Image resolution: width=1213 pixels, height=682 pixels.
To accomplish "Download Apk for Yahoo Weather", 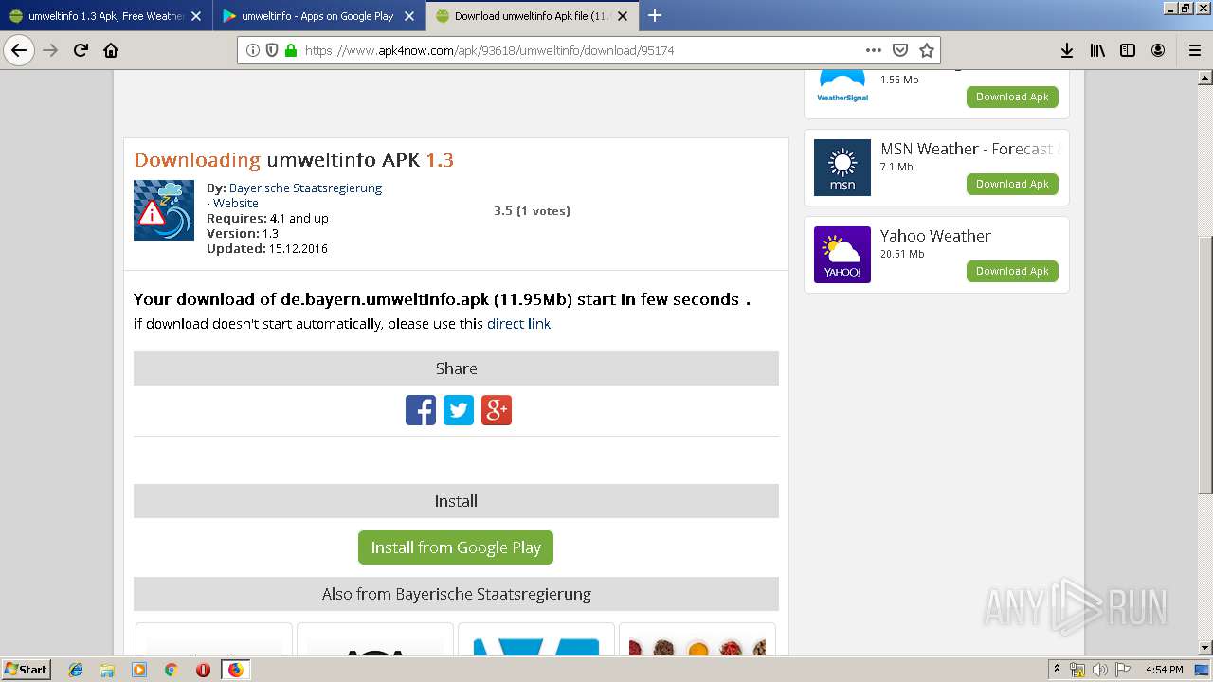I will point(1012,271).
